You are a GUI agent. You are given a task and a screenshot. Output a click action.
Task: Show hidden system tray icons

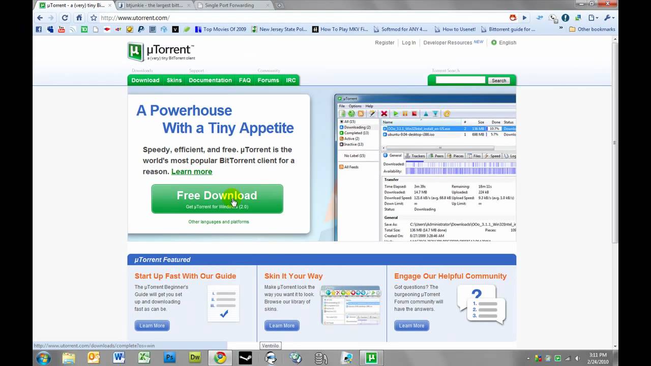528,358
